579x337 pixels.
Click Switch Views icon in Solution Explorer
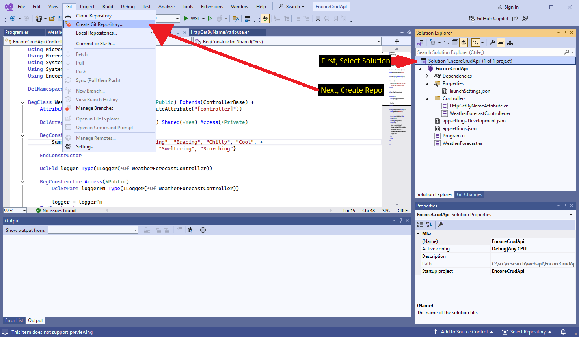(421, 43)
